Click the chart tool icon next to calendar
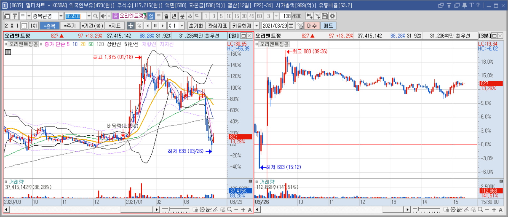 300,26
